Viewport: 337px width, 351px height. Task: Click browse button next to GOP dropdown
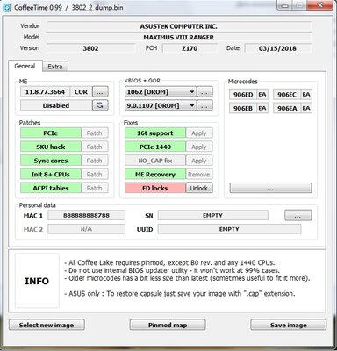pyautogui.click(x=204, y=105)
